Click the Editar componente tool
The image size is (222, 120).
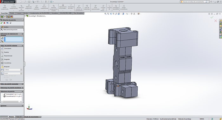point(5,8)
